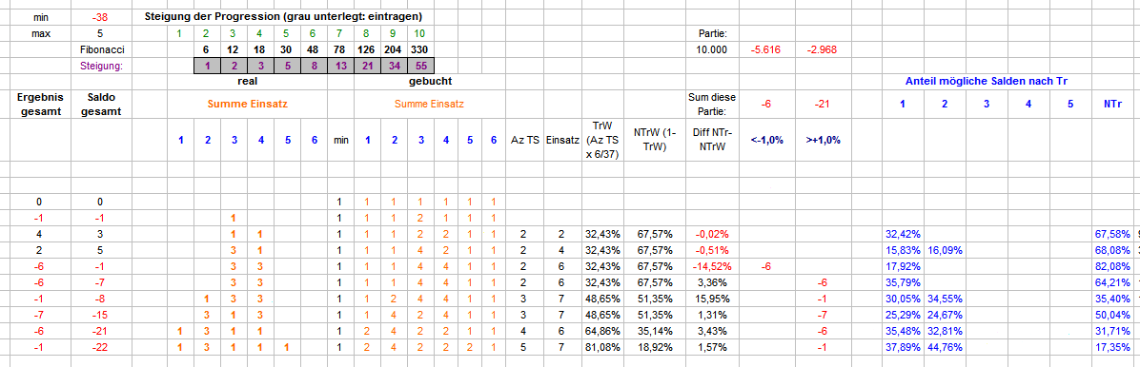Select the gray Steigung cell containing 55

coord(420,66)
